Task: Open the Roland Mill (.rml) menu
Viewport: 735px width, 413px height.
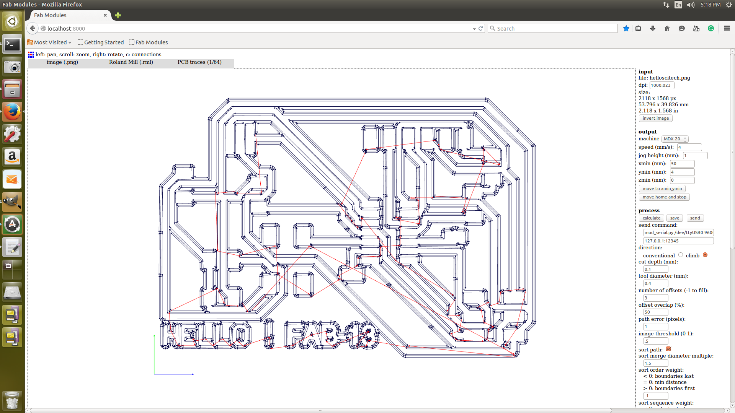Action: pos(131,62)
